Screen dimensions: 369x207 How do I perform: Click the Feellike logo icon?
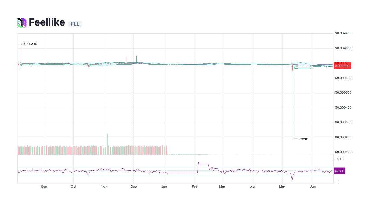(22, 22)
